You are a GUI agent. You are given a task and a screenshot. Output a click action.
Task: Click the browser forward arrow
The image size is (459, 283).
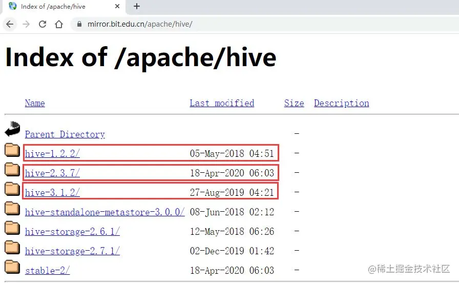26,24
